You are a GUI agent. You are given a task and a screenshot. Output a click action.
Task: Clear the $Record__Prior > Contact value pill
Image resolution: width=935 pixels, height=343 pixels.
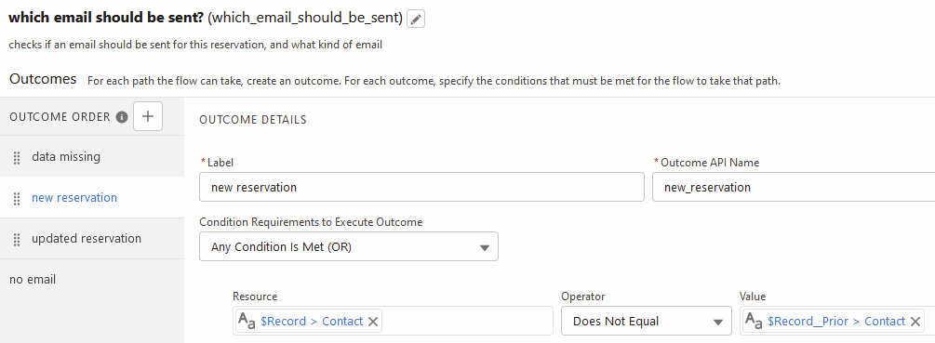[915, 322]
